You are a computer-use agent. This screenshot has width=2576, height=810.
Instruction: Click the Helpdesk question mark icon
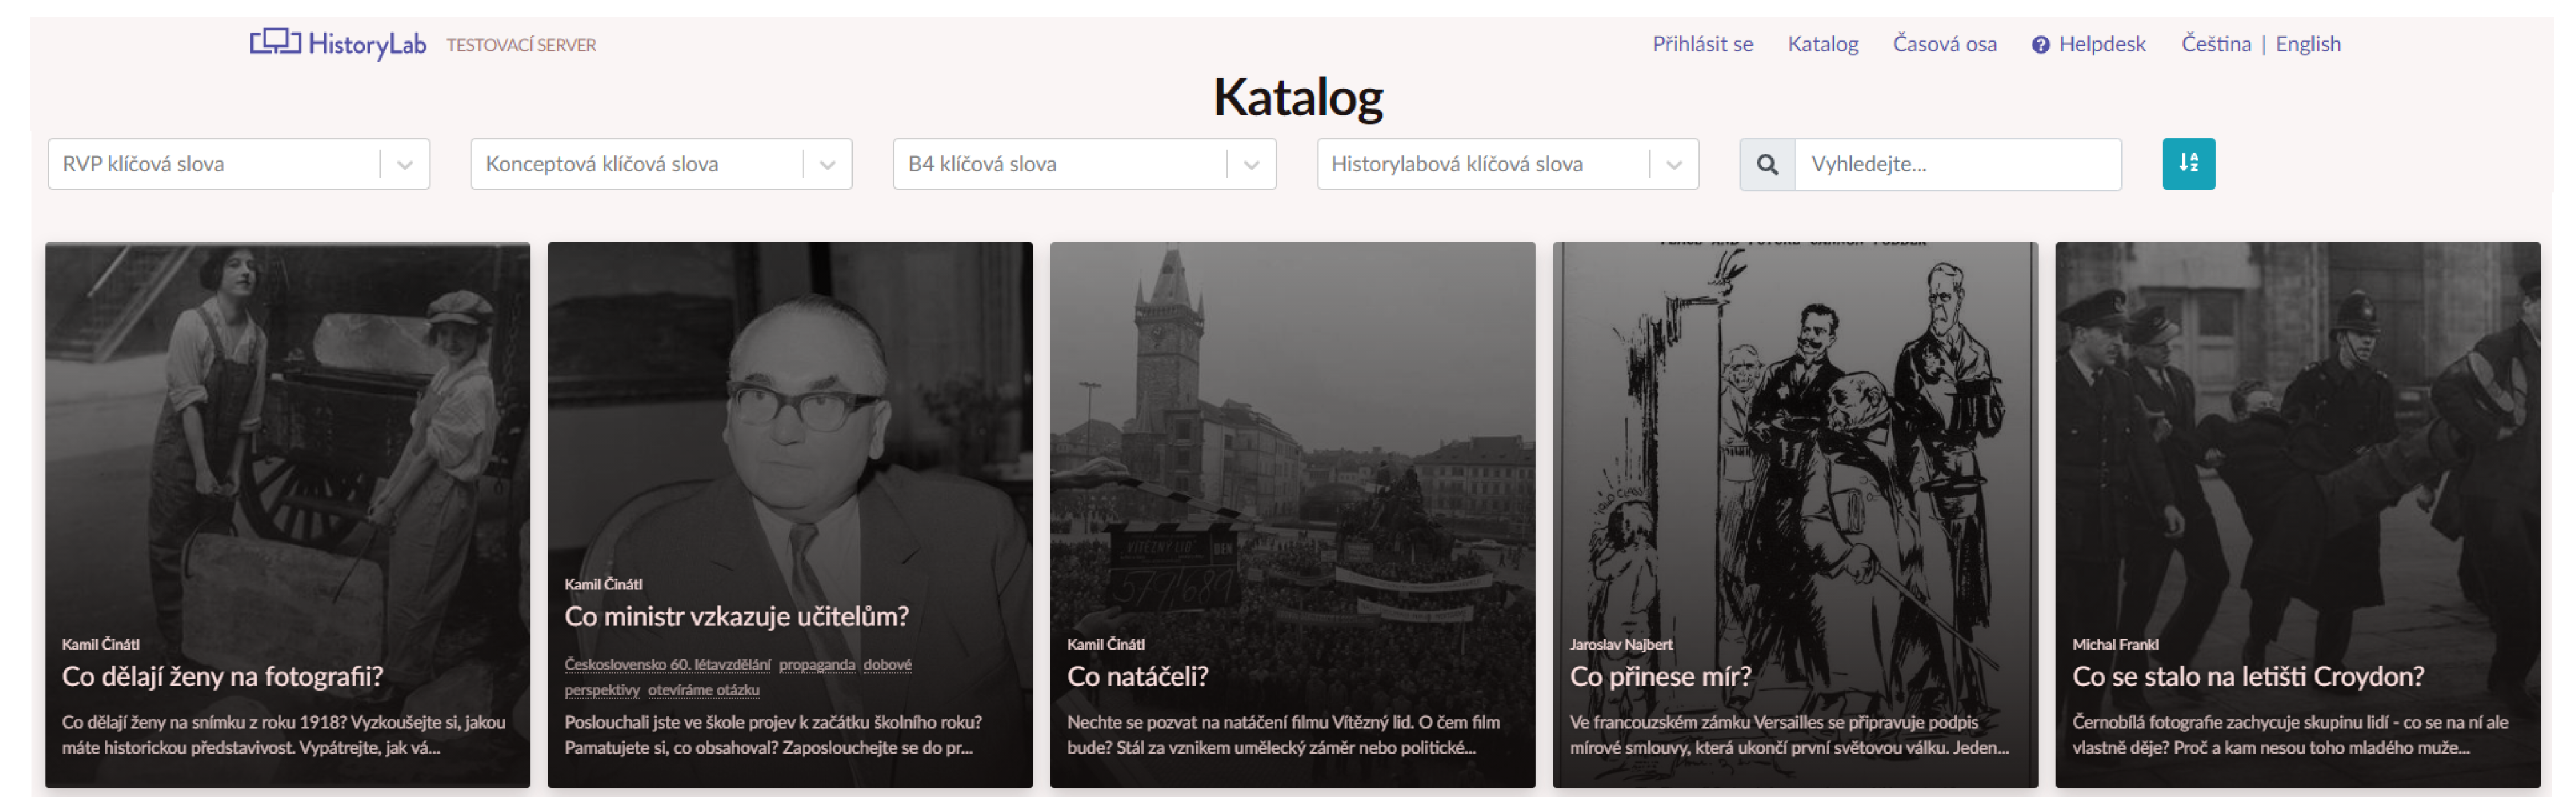tap(2040, 45)
